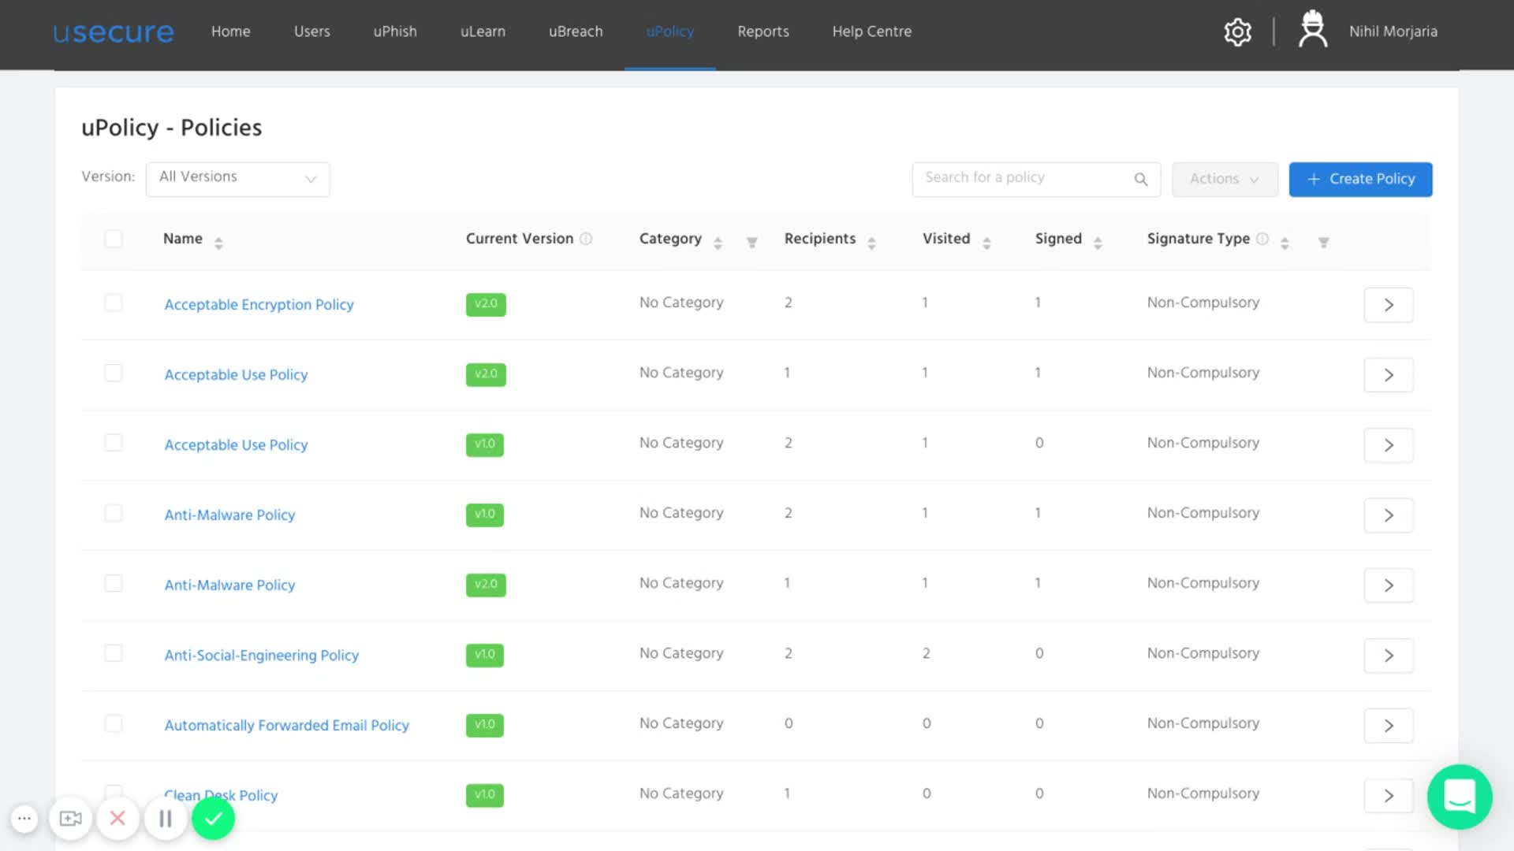Click the recorder more-options dots icon

tap(24, 819)
